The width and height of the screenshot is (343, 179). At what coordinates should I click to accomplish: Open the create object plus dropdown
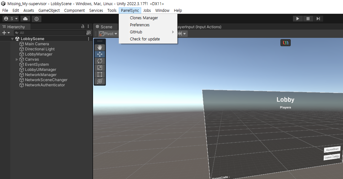pyautogui.click(x=6, y=33)
